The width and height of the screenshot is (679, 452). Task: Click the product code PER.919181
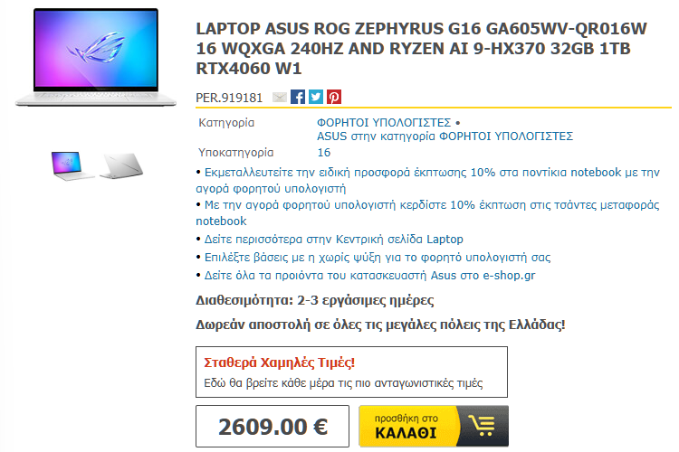pyautogui.click(x=229, y=98)
